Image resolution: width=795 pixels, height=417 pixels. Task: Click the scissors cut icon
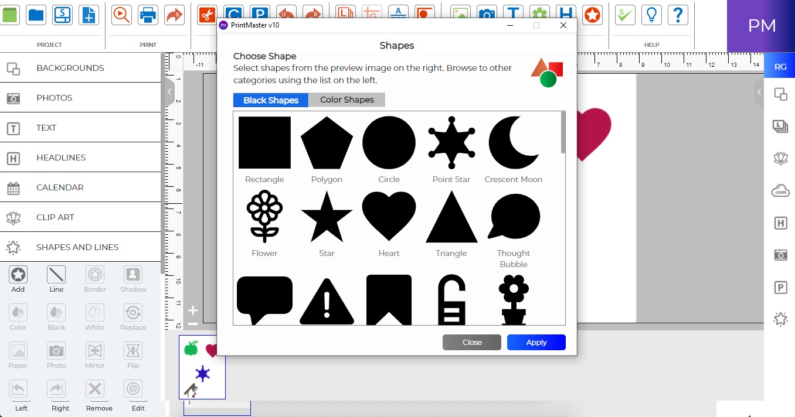(207, 15)
